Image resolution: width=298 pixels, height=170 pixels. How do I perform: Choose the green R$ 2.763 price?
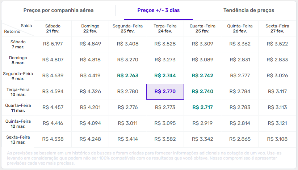tap(127, 76)
